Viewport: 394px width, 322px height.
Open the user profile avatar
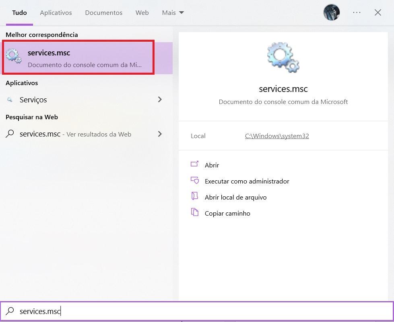332,12
